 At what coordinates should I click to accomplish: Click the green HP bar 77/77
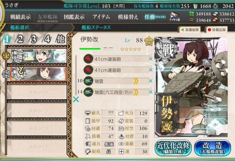point(90,49)
